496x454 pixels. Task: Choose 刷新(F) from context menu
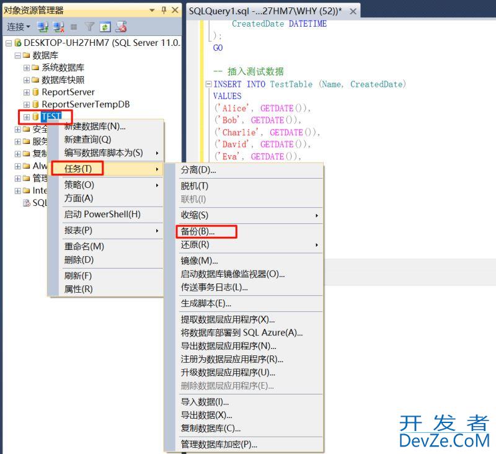[x=105, y=276]
